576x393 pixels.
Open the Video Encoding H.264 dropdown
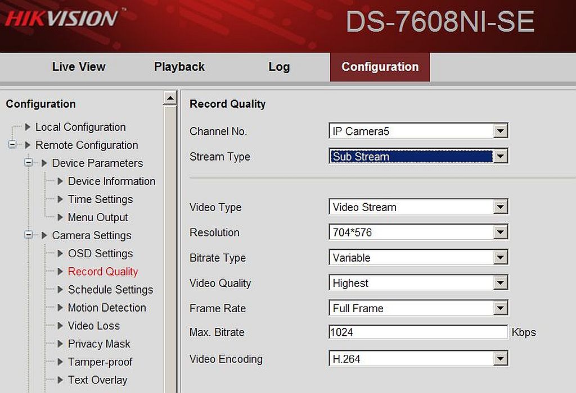click(x=418, y=359)
